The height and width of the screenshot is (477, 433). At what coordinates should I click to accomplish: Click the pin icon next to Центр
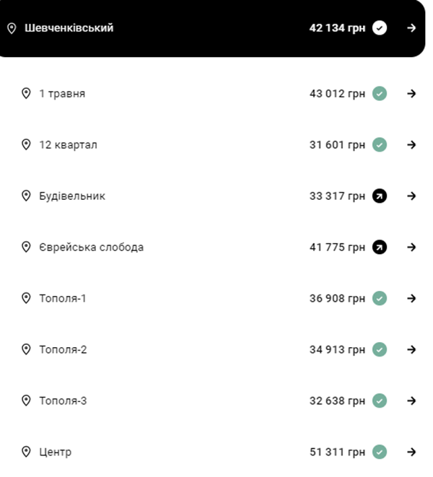pyautogui.click(x=26, y=452)
